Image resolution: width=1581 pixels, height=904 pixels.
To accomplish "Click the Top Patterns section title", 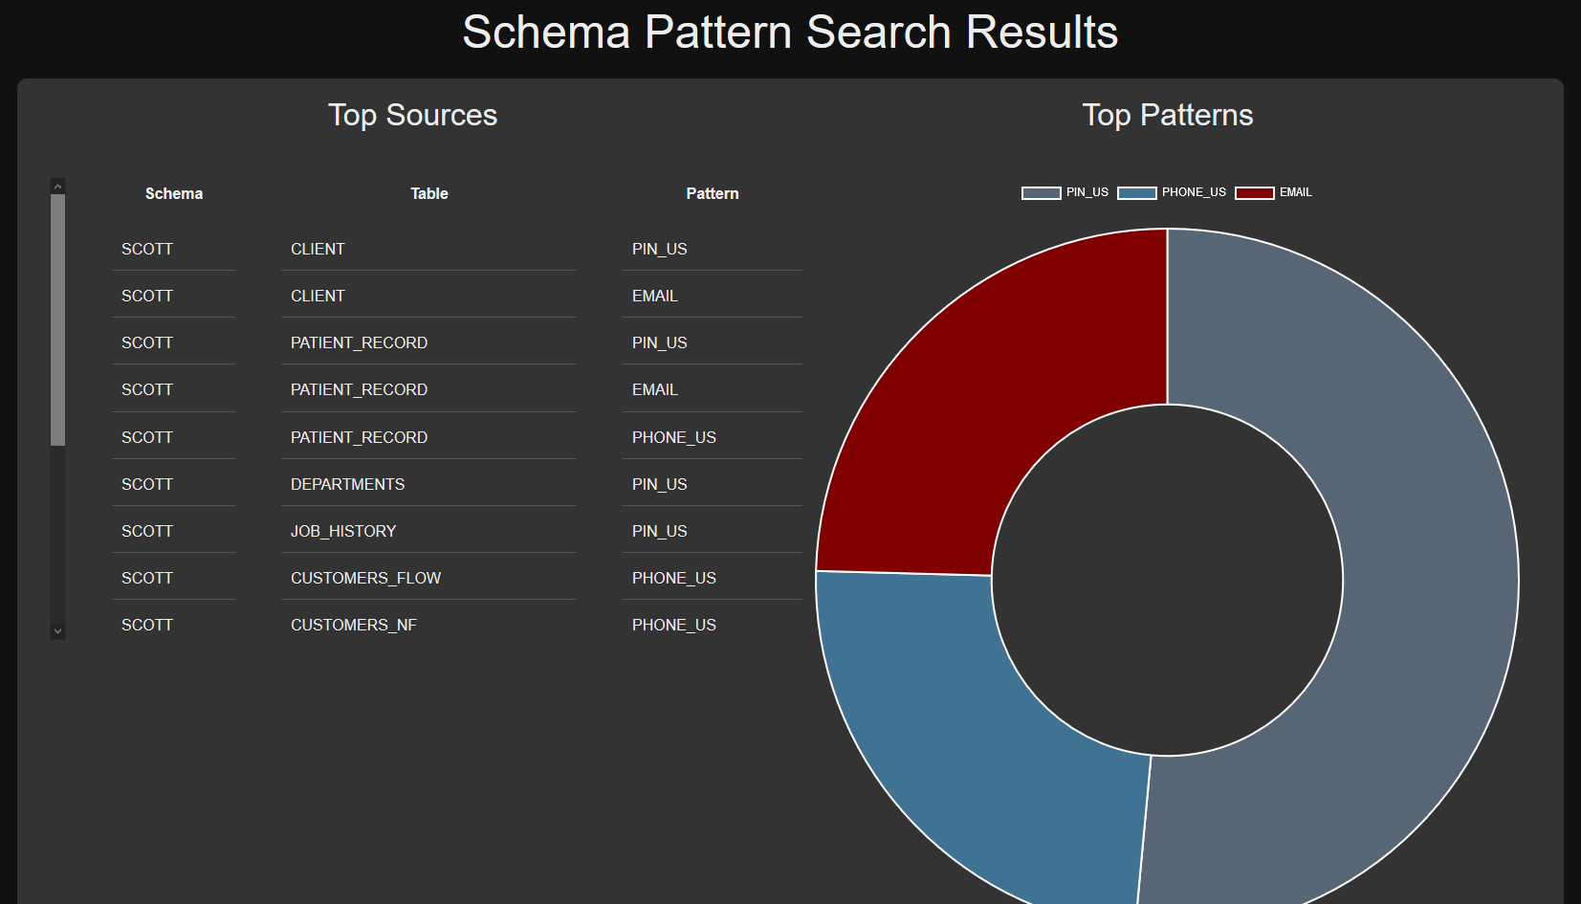I will pos(1168,114).
